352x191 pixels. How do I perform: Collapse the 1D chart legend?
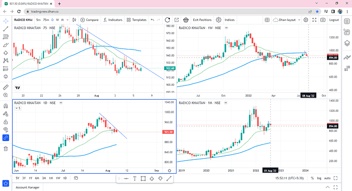click(x=61, y=103)
